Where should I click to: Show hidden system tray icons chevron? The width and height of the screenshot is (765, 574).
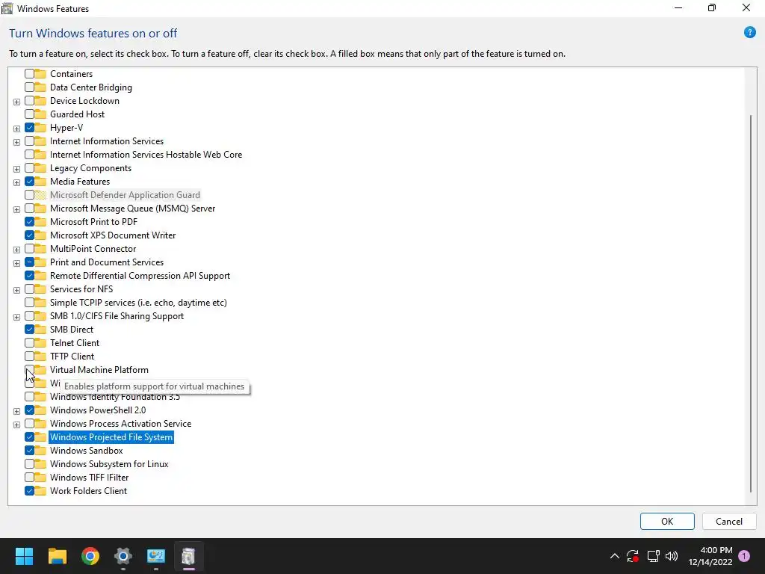pyautogui.click(x=615, y=556)
